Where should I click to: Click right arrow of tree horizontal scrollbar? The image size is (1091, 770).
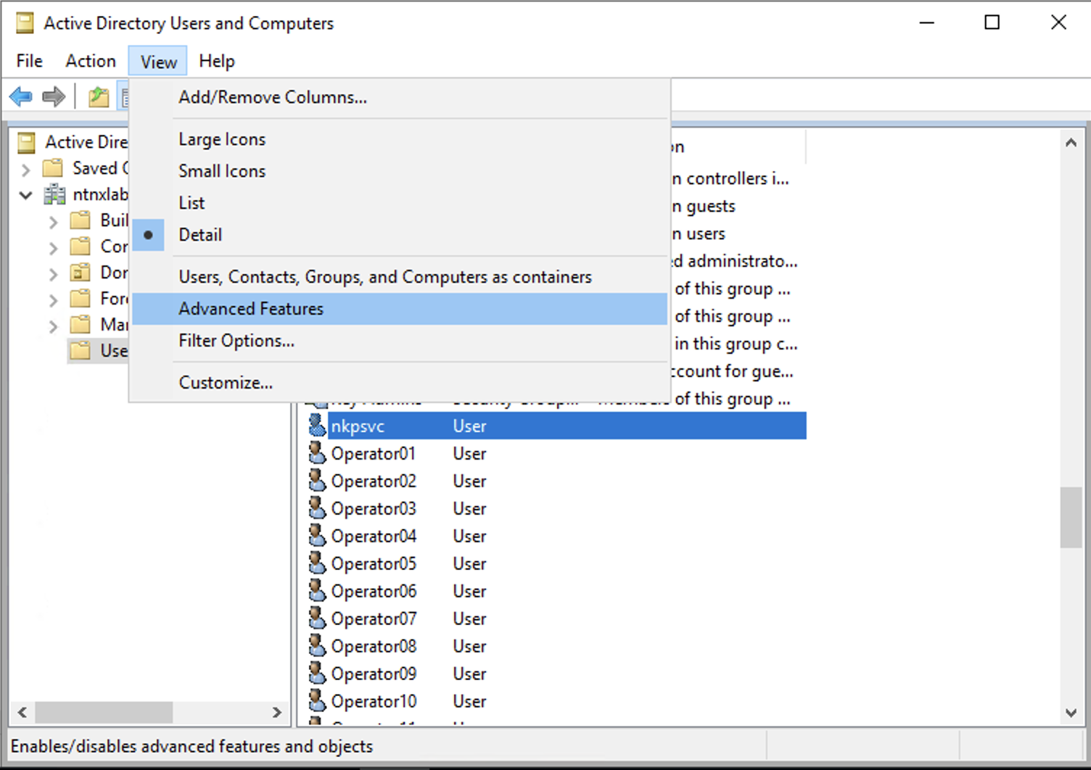pos(276,713)
